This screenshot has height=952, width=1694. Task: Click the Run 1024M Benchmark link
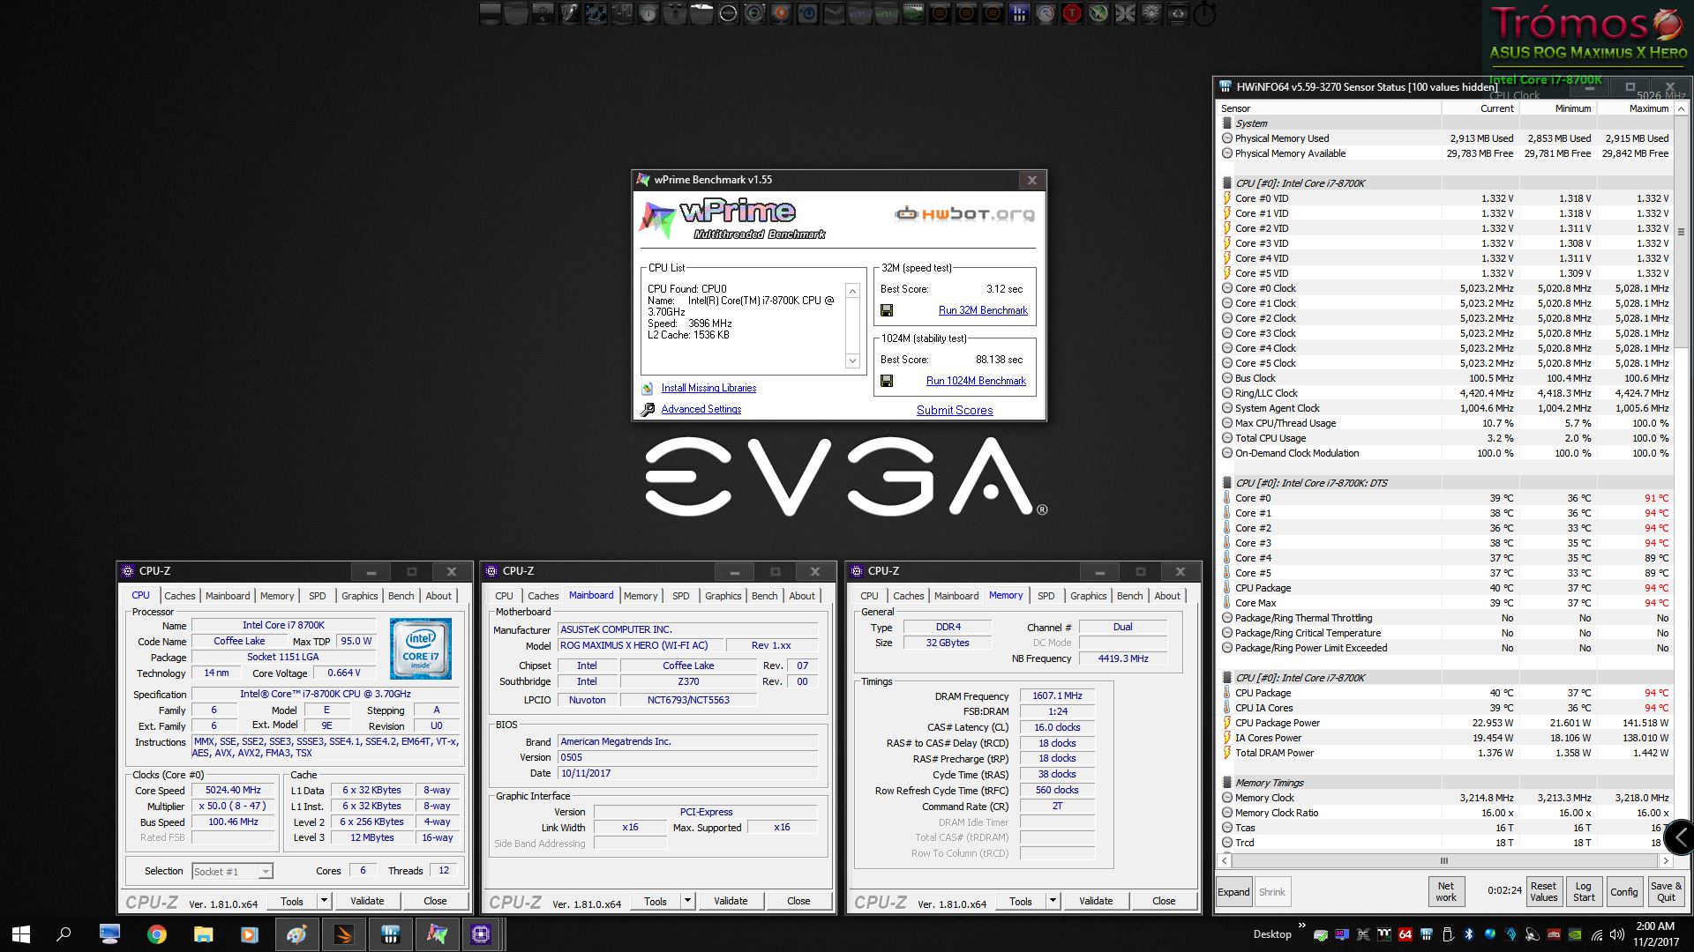(976, 381)
